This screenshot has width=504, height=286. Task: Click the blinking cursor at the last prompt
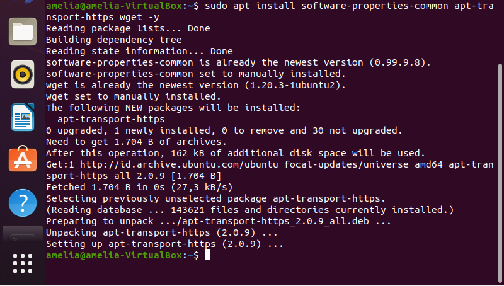coord(208,255)
